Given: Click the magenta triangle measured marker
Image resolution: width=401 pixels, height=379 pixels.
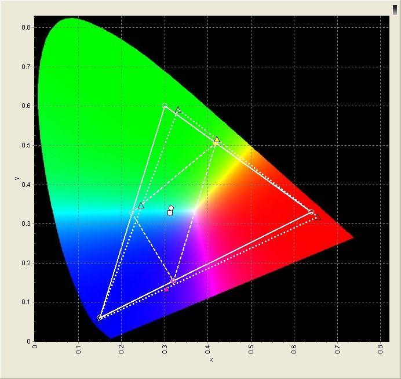Looking at the screenshot, I should click(x=166, y=290).
